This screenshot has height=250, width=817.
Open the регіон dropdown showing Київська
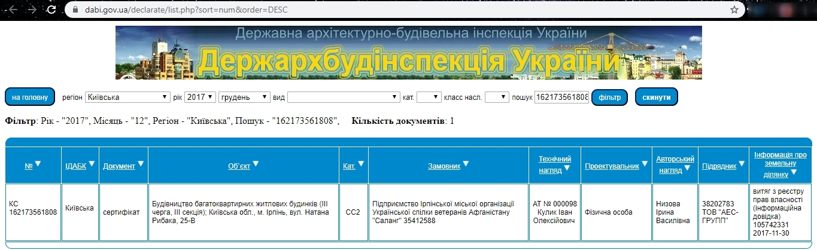tap(127, 97)
